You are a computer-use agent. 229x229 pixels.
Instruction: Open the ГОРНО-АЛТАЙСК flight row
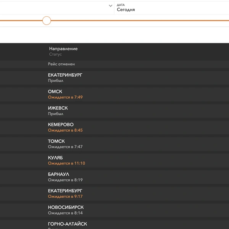pos(114,224)
